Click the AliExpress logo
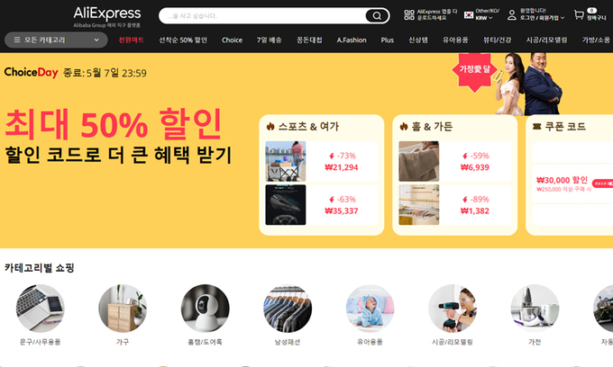This screenshot has width=613, height=367. [107, 17]
